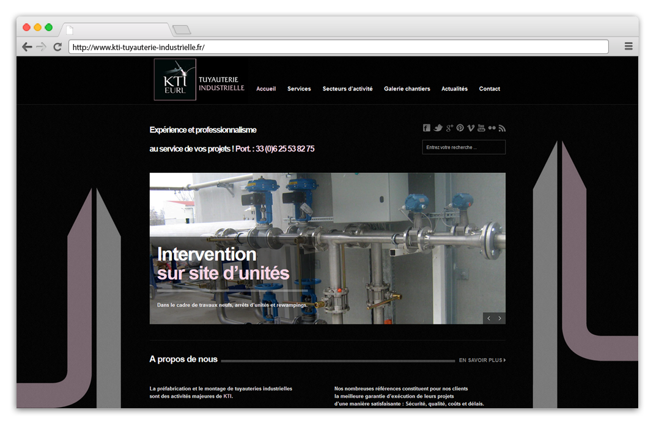Image resolution: width=656 pixels, height=437 pixels.
Task: Click the Flickr social icon
Action: (x=492, y=128)
